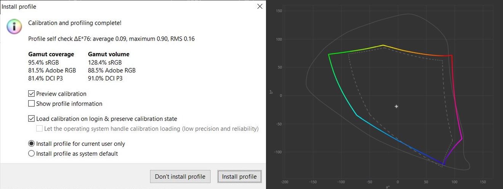Image resolution: width=503 pixels, height=189 pixels.
Task: Click the magenta vertex of gamut outline
Action: tap(462, 139)
